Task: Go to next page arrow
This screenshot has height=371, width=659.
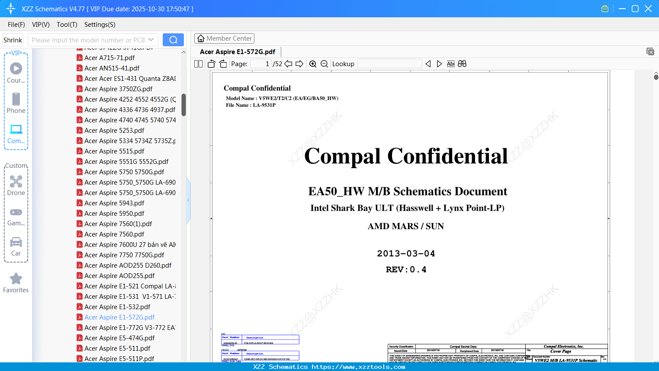Action: pyautogui.click(x=299, y=64)
